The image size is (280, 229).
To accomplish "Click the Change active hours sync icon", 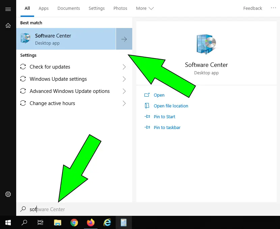I will click(x=23, y=103).
